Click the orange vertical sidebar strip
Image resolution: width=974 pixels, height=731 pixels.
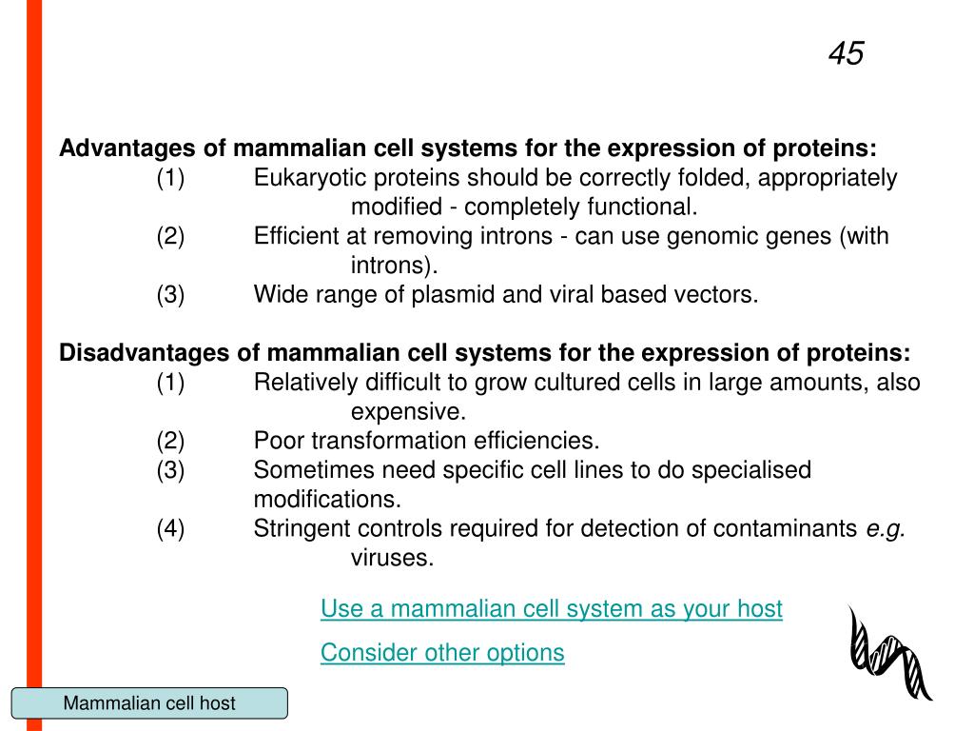[34, 365]
